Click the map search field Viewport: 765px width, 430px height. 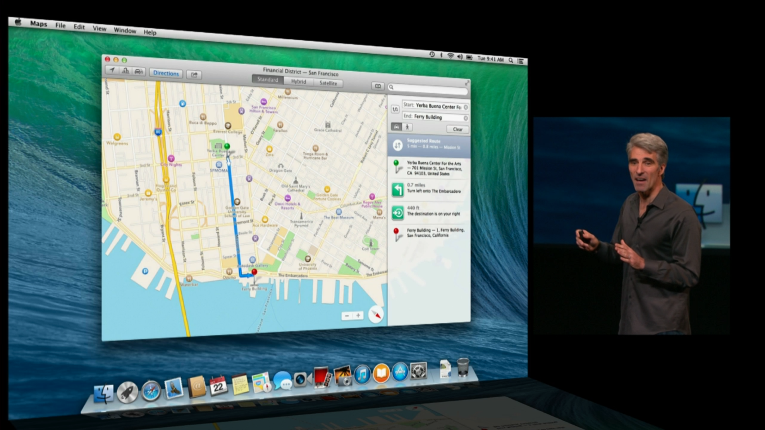coord(428,88)
